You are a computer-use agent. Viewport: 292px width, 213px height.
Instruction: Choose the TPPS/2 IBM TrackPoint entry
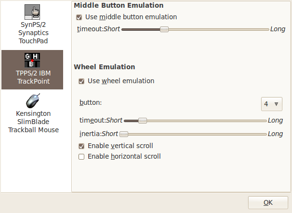(32, 70)
